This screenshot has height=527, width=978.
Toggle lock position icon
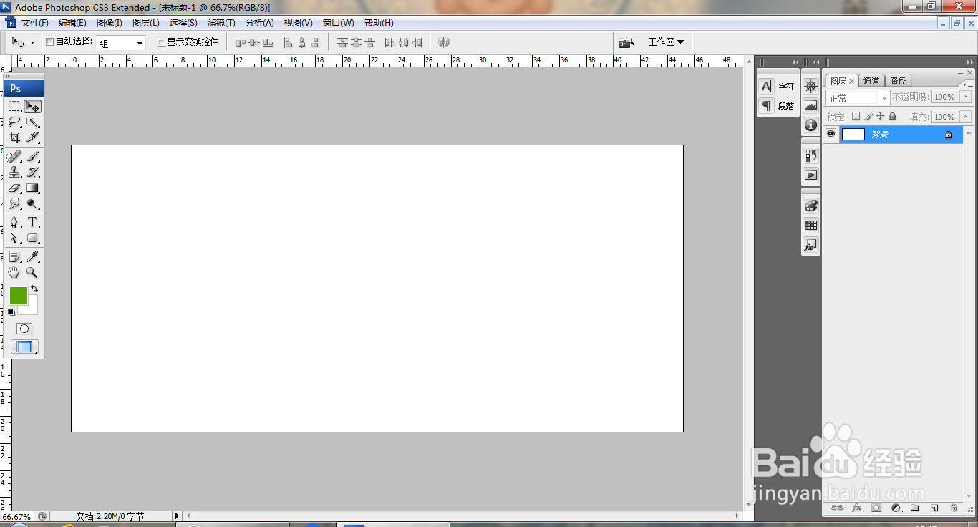click(881, 116)
